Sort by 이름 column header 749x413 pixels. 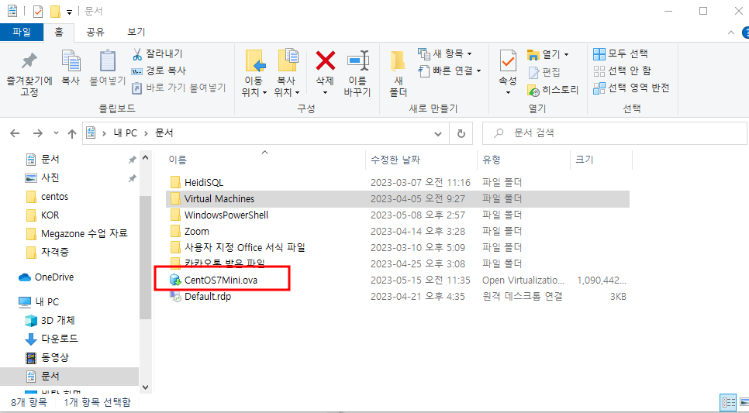[264, 160]
